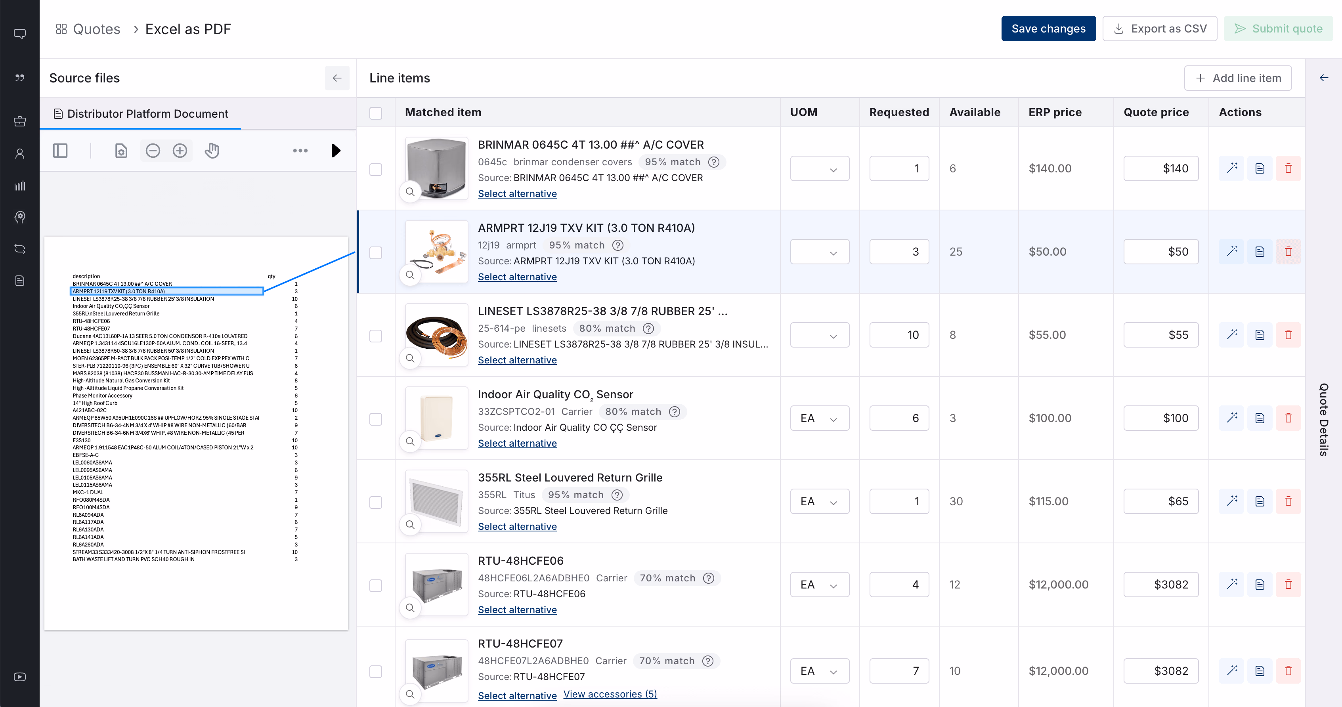Screen dimensions: 1342x707
Task: Click View accessories (5) link
Action: point(610,694)
